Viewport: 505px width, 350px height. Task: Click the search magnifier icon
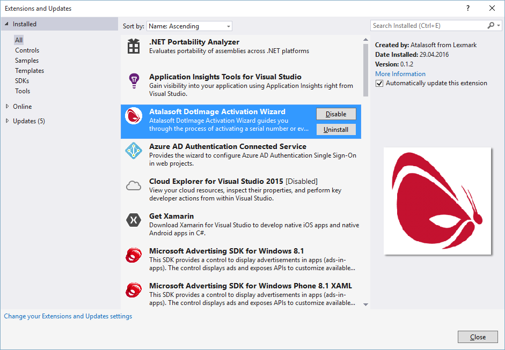pyautogui.click(x=491, y=25)
